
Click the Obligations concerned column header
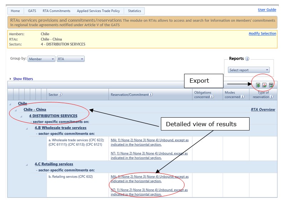tap(207, 94)
